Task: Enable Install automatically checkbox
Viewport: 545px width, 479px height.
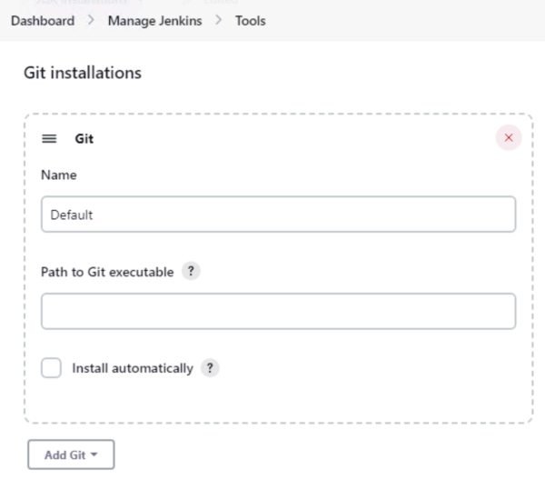Action: pos(51,368)
